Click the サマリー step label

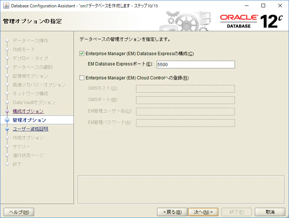(21, 147)
